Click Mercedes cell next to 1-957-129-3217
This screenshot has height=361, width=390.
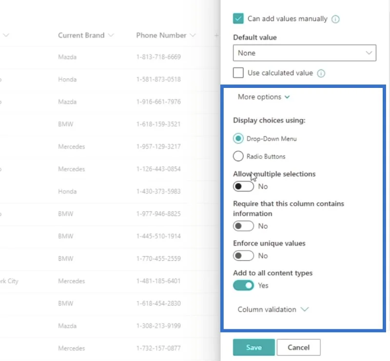pyautogui.click(x=71, y=147)
